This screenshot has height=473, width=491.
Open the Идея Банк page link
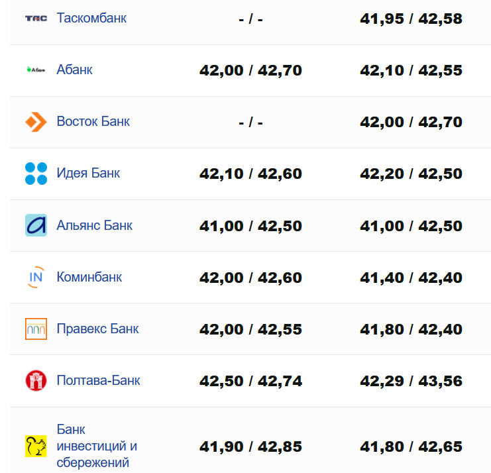89,174
